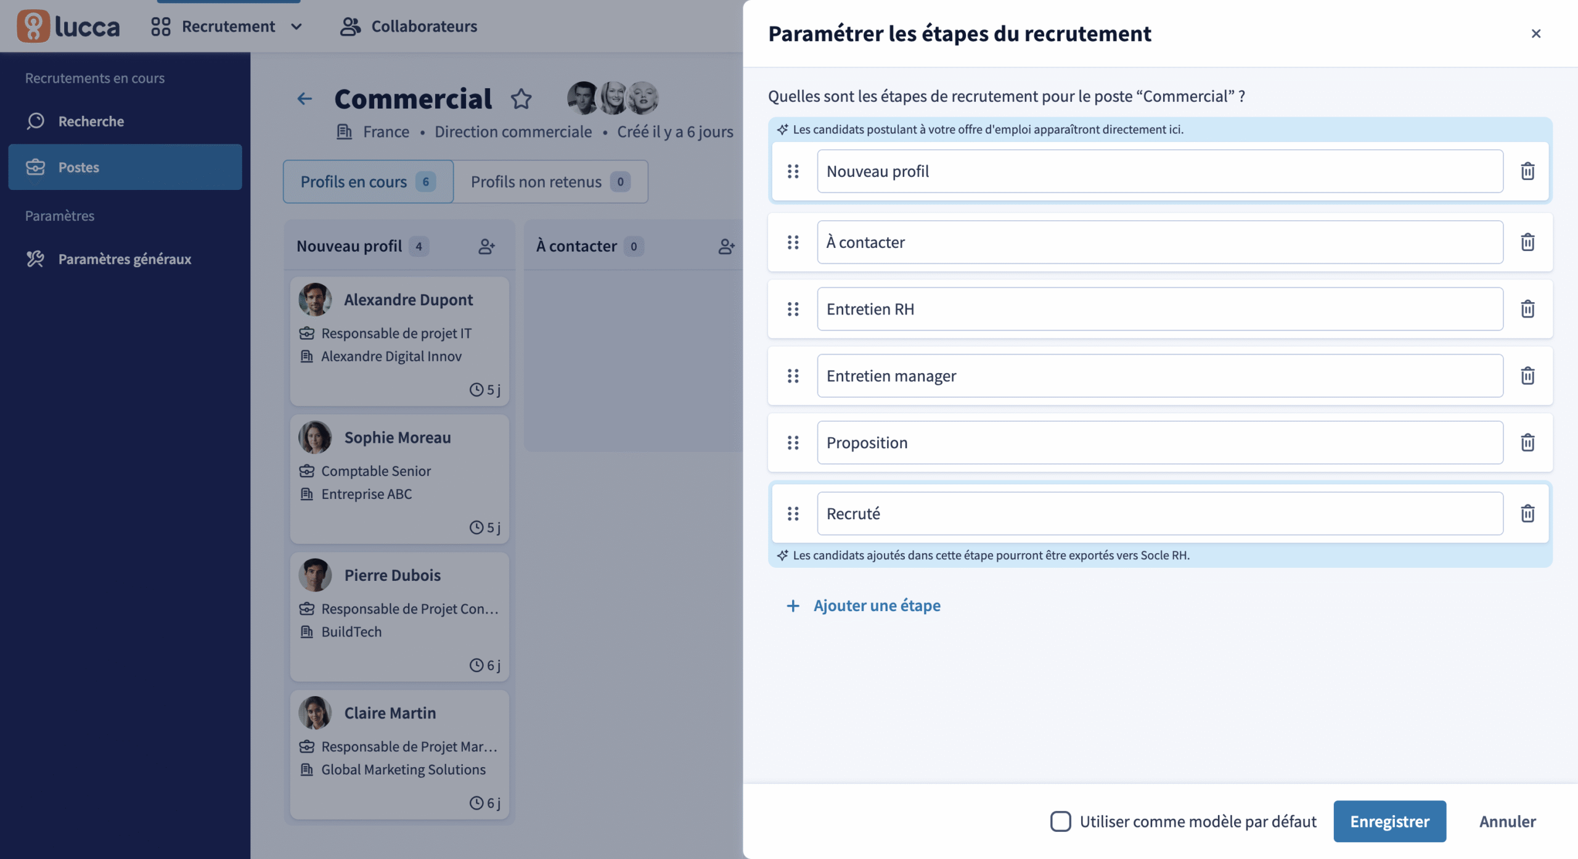This screenshot has height=859, width=1578.
Task: Open Paramètres généraux settings
Action: coord(125,259)
